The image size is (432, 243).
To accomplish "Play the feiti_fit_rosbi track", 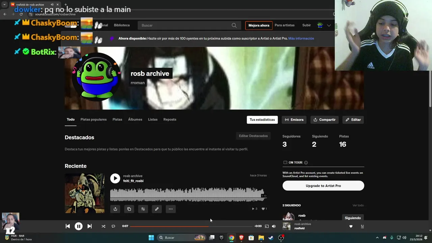I will pos(115,179).
